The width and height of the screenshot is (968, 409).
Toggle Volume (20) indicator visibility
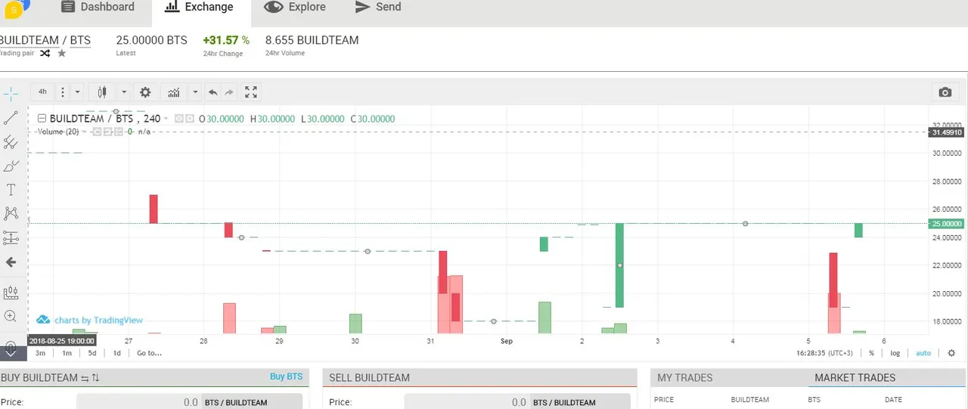click(x=97, y=132)
